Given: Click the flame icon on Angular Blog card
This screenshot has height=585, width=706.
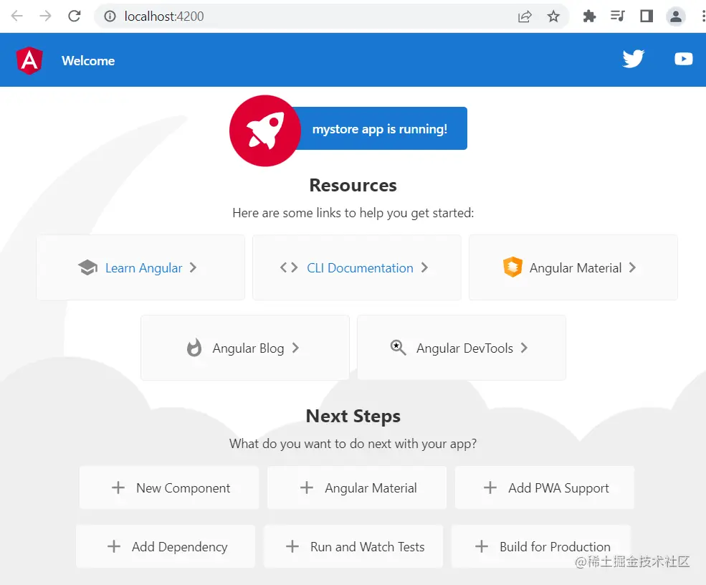Looking at the screenshot, I should 194,348.
